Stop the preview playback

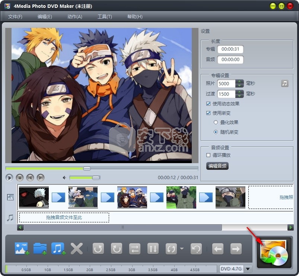(20, 178)
